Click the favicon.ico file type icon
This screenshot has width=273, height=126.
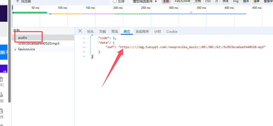(x=15, y=50)
